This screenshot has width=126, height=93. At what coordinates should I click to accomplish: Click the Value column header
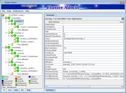click(93, 22)
